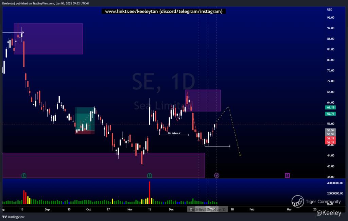
Task: Click the 76.00 price axis label
Action: 330,71
